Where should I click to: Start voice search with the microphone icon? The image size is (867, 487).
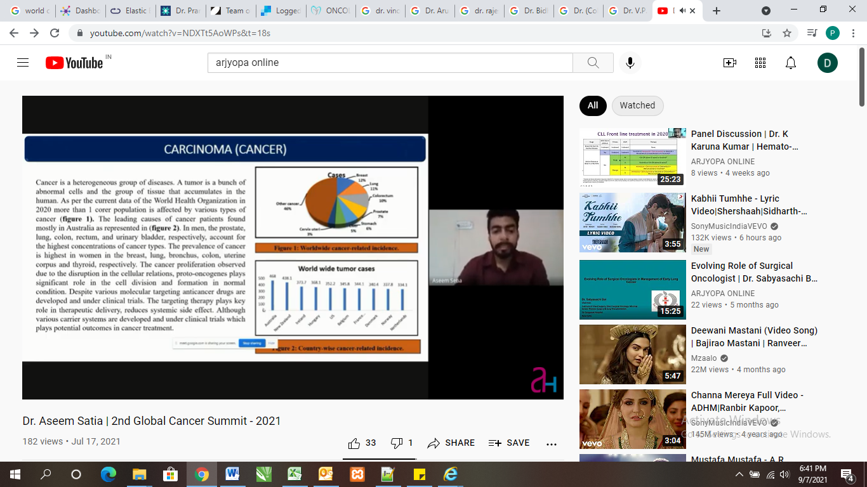click(630, 63)
